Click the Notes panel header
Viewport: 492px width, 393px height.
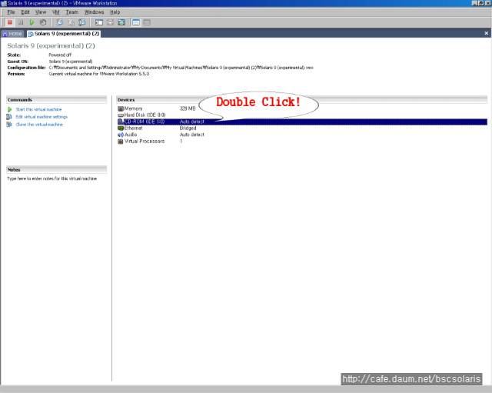[x=56, y=169]
